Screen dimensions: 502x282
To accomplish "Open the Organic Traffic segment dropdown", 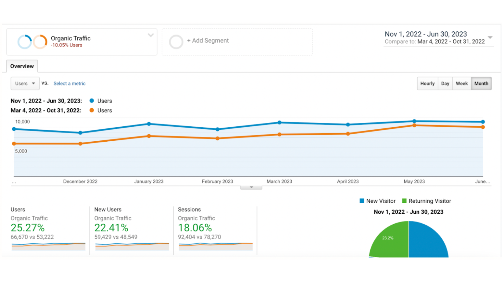I will pos(150,35).
